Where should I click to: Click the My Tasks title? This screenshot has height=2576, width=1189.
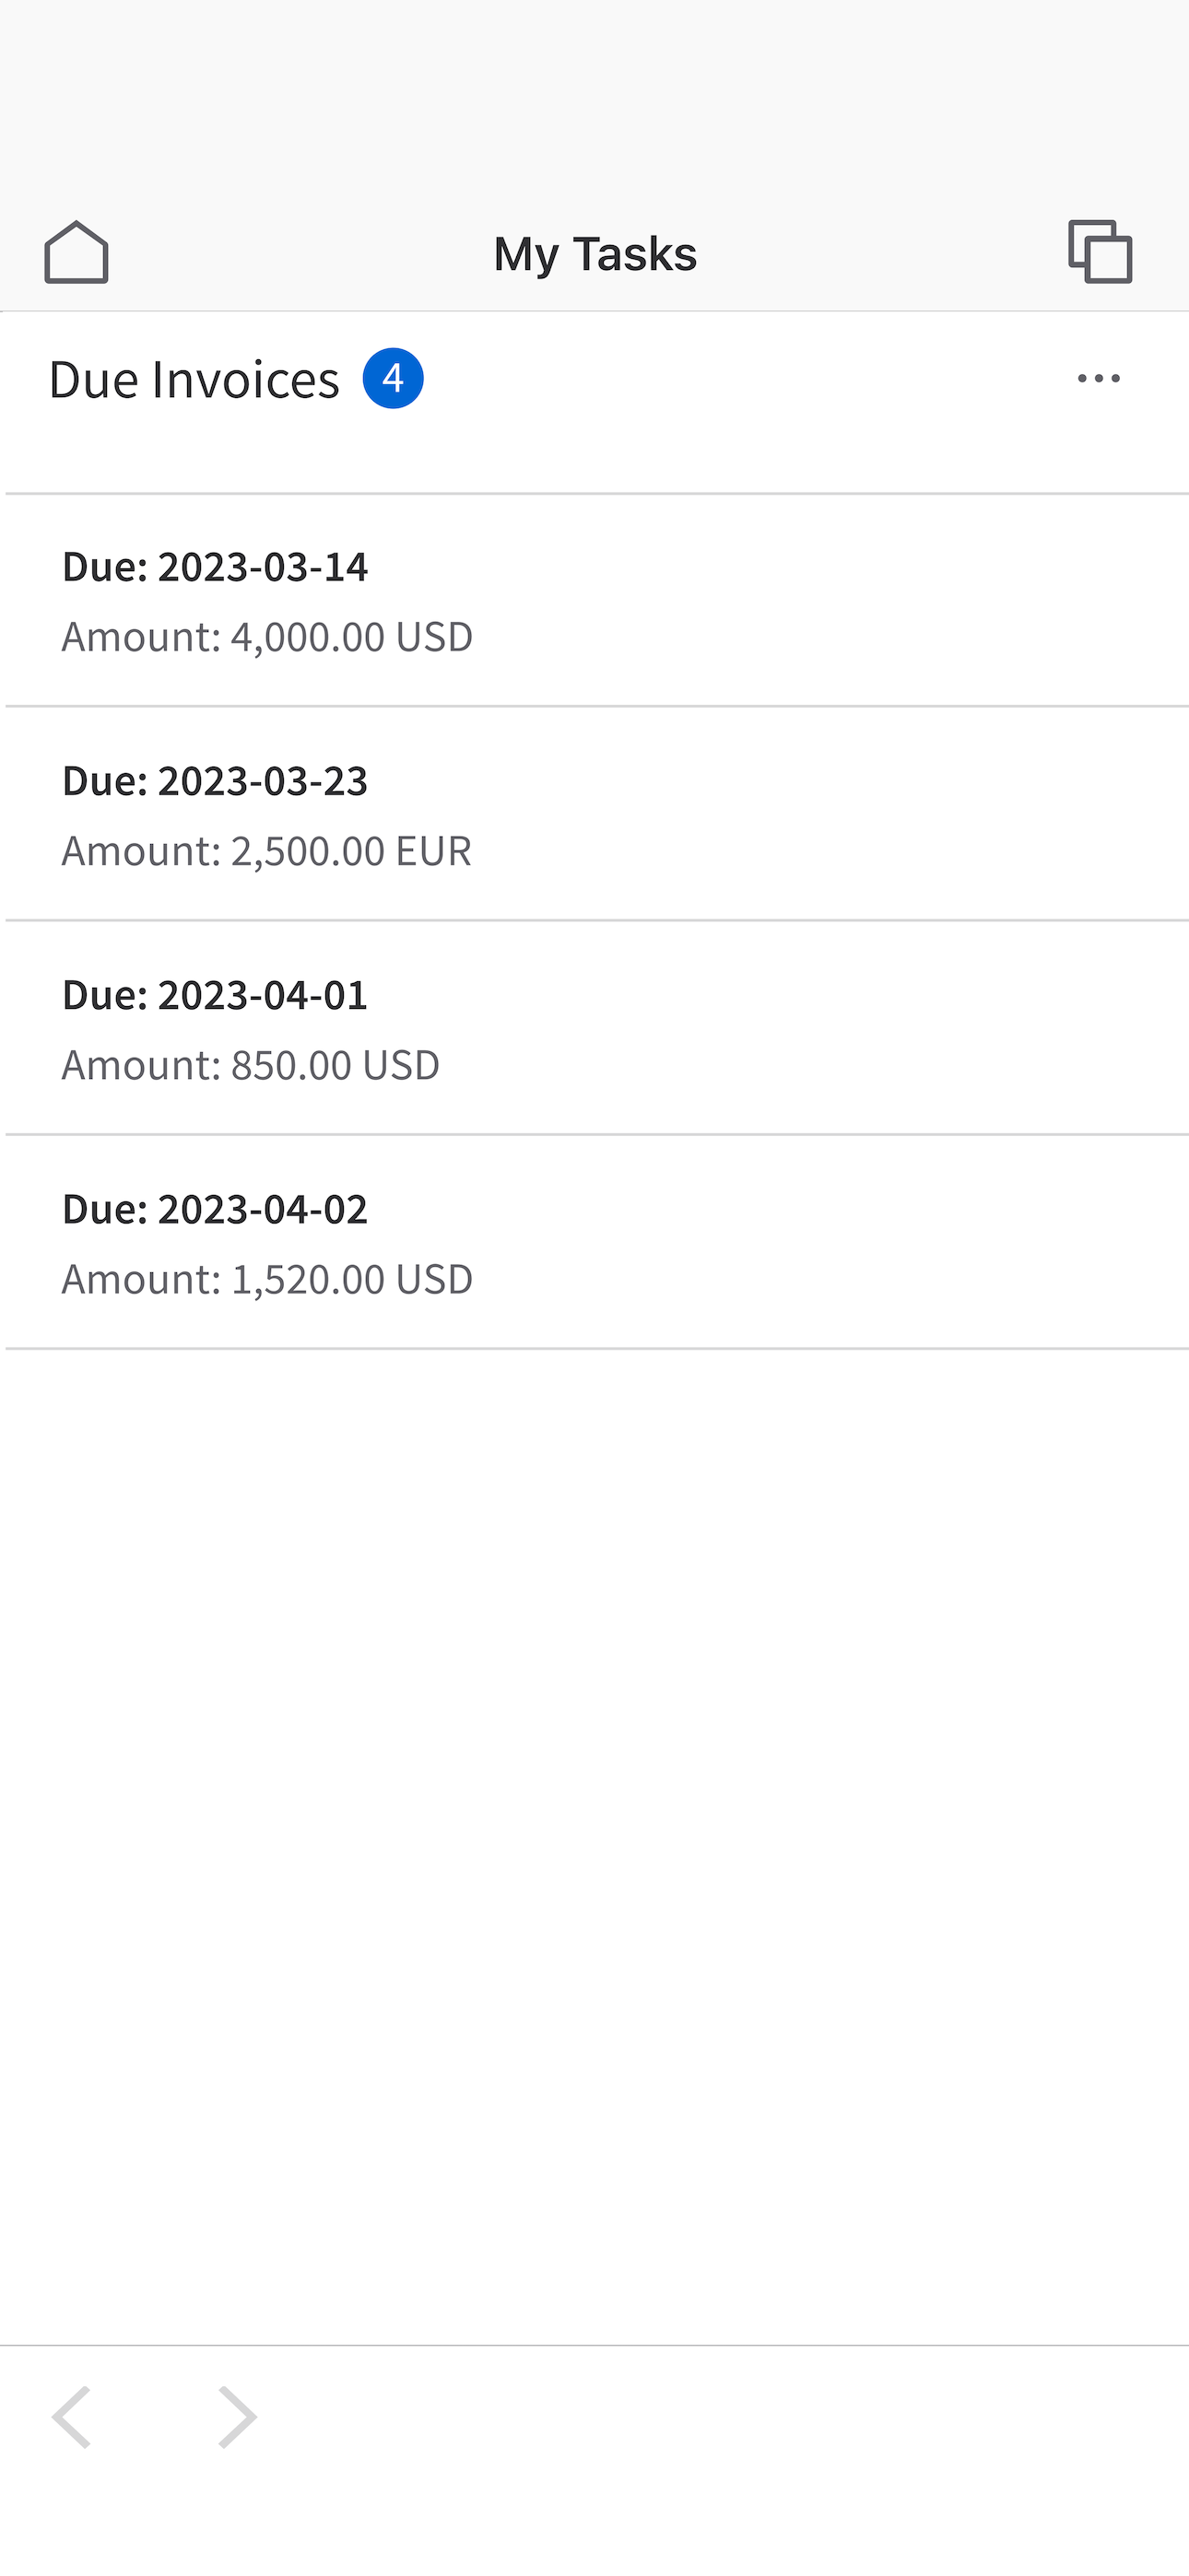pos(594,254)
